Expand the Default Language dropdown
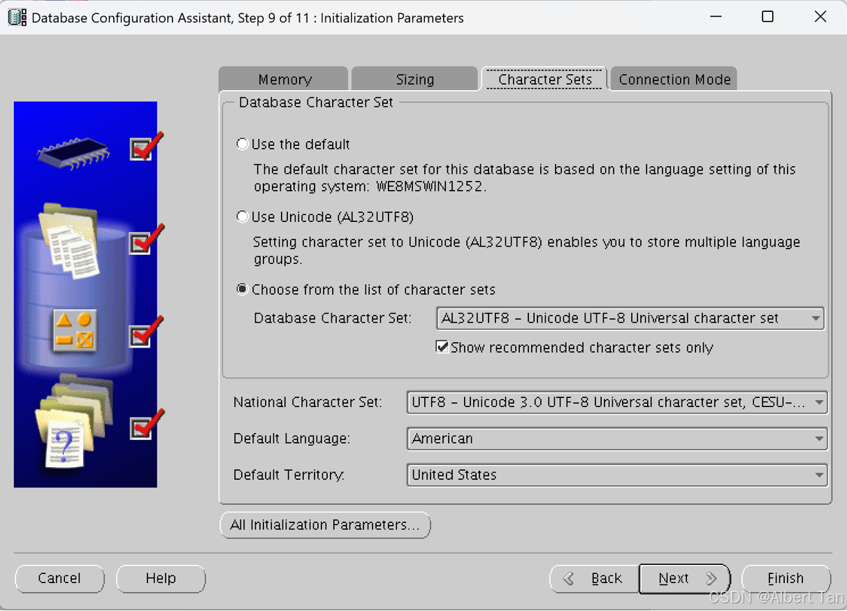Screen dimensions: 847x611 pyautogui.click(x=617, y=439)
